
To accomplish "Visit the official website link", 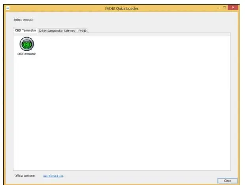I will coord(53,176).
